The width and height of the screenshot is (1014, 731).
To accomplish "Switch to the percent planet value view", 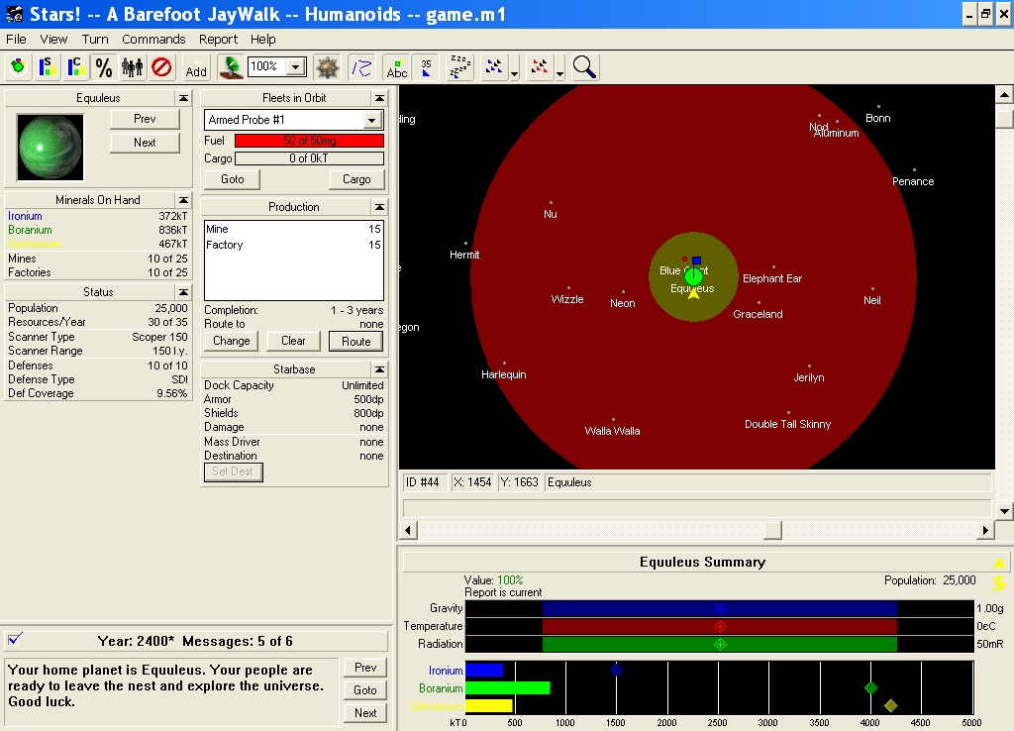I will coord(103,67).
